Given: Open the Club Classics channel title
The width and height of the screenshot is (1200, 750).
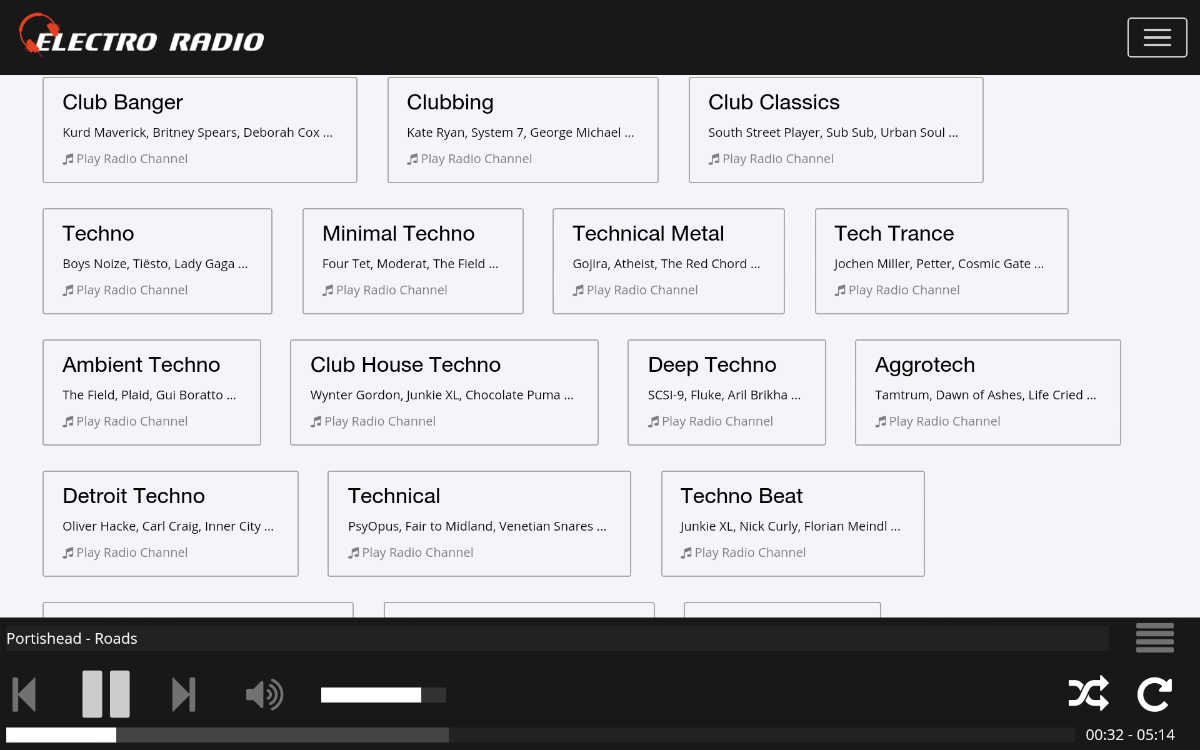Looking at the screenshot, I should point(774,102).
